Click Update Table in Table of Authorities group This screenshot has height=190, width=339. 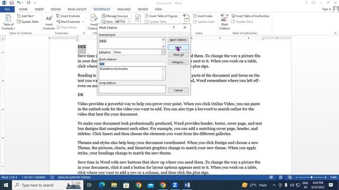[242, 22]
